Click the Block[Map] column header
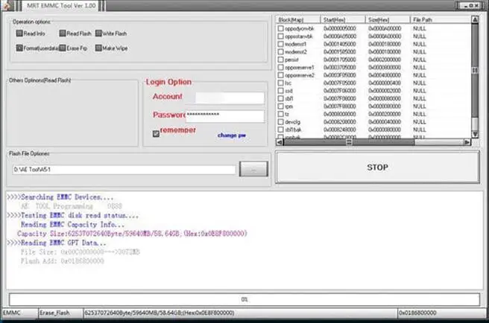Image resolution: width=489 pixels, height=323 pixels. pos(299,19)
